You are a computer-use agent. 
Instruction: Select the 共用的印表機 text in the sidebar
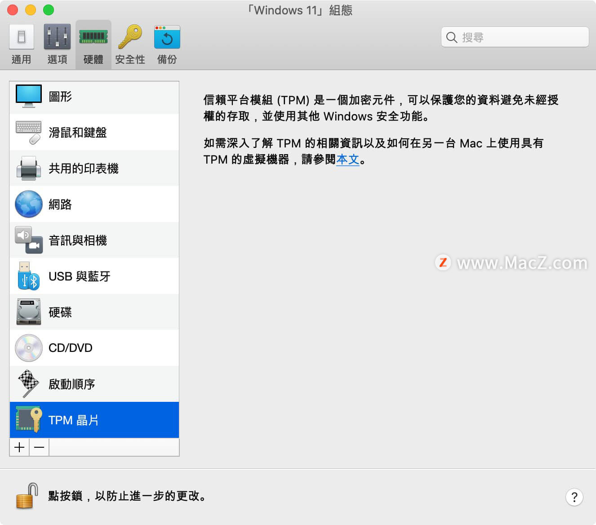[84, 168]
